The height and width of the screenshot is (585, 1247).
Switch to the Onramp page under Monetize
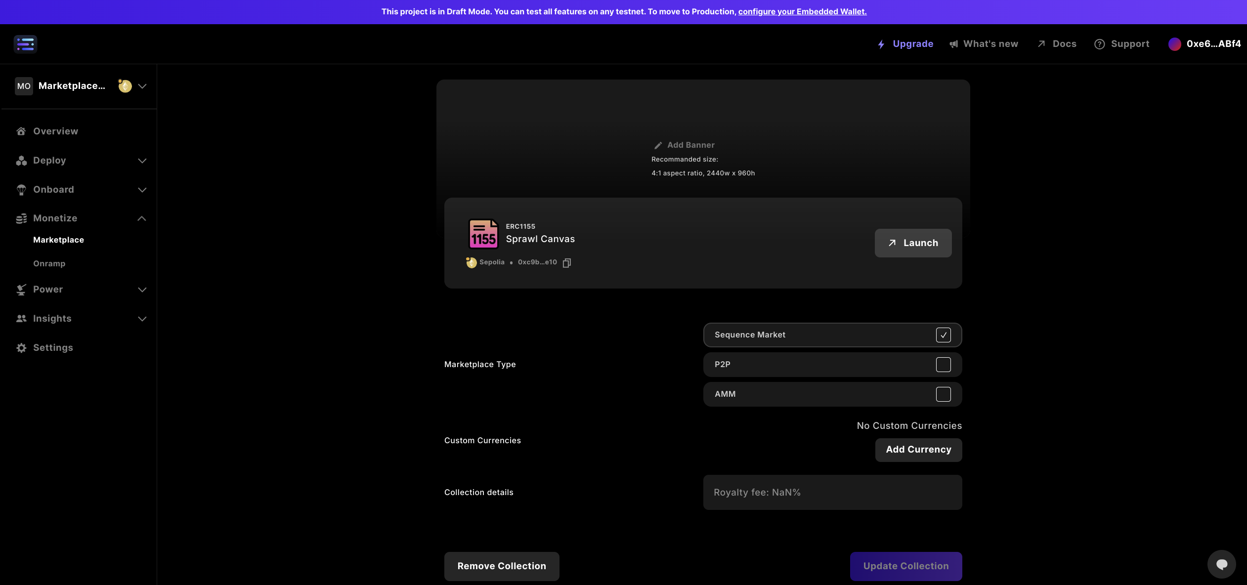pos(49,263)
